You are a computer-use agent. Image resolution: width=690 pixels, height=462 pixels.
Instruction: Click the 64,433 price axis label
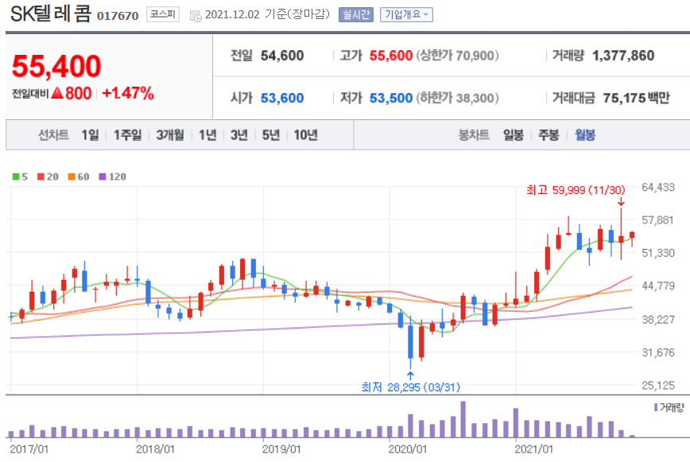(658, 188)
